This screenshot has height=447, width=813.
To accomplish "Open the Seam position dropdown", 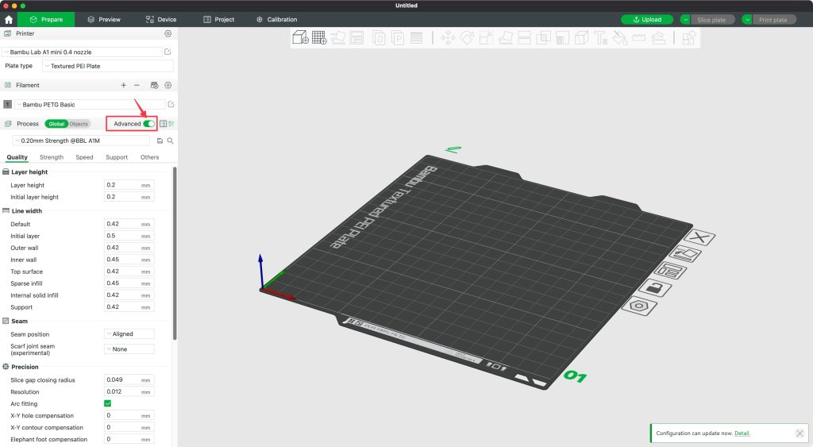I will [x=129, y=334].
